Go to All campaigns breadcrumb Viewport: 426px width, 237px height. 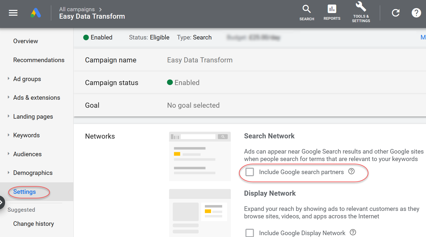77,9
